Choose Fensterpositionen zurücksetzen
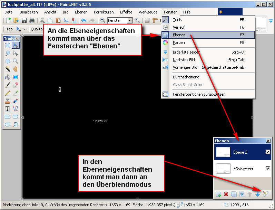Image resolution: width=275 pixels, height=210 pixels. tap(208, 94)
